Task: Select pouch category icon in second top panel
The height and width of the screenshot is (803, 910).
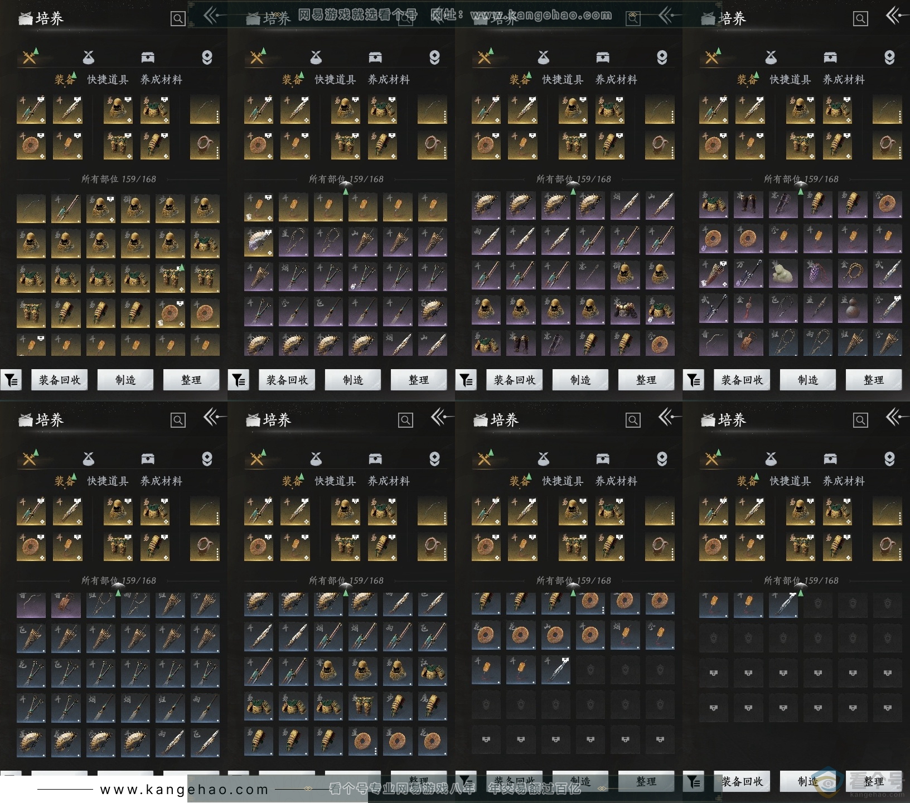Action: (x=316, y=57)
